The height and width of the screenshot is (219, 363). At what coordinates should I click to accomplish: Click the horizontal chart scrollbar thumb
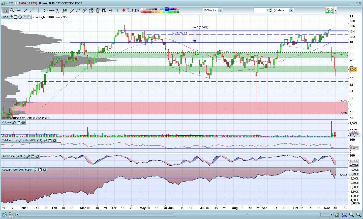[x=247, y=215]
